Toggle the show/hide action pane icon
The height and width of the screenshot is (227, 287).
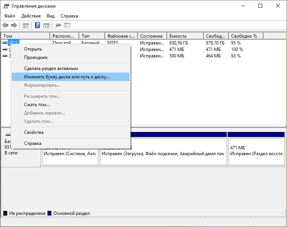click(x=46, y=25)
